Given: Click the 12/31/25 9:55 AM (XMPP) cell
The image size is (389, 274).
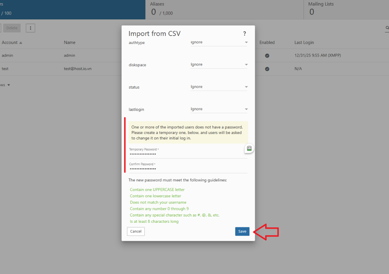Looking at the screenshot, I should (318, 56).
